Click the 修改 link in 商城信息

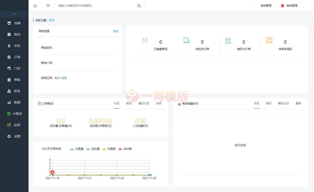115,31
